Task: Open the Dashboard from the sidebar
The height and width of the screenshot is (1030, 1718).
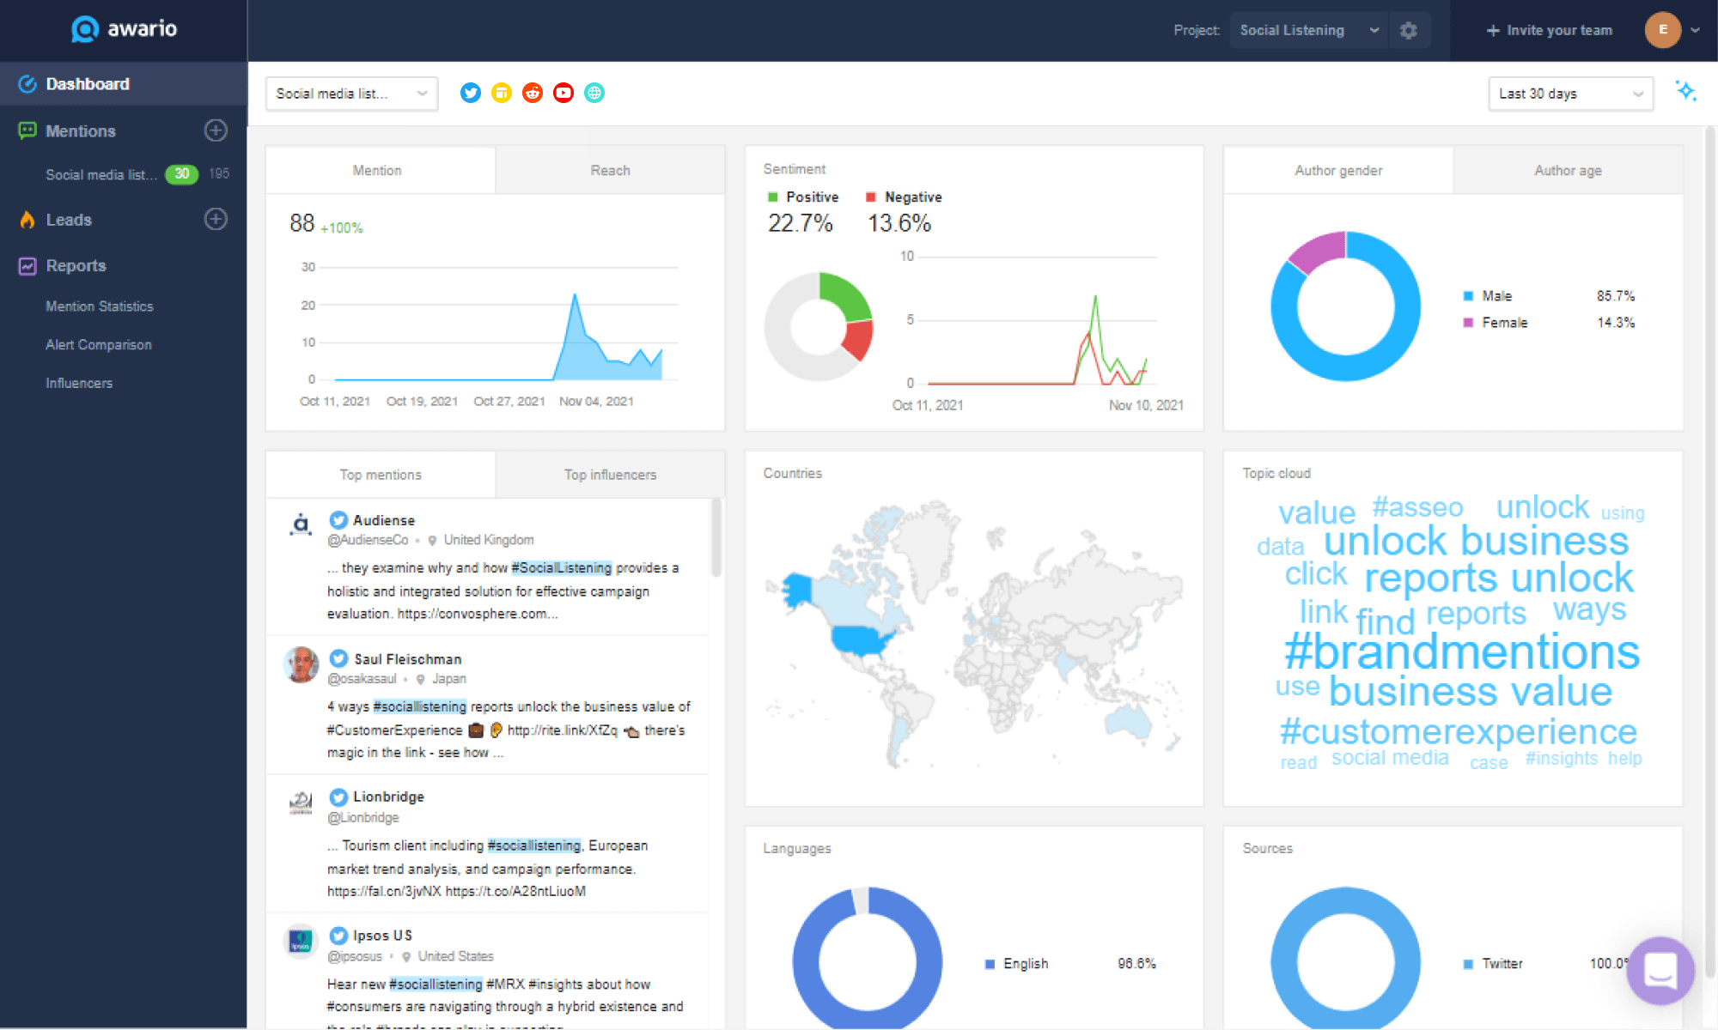Action: pos(88,83)
